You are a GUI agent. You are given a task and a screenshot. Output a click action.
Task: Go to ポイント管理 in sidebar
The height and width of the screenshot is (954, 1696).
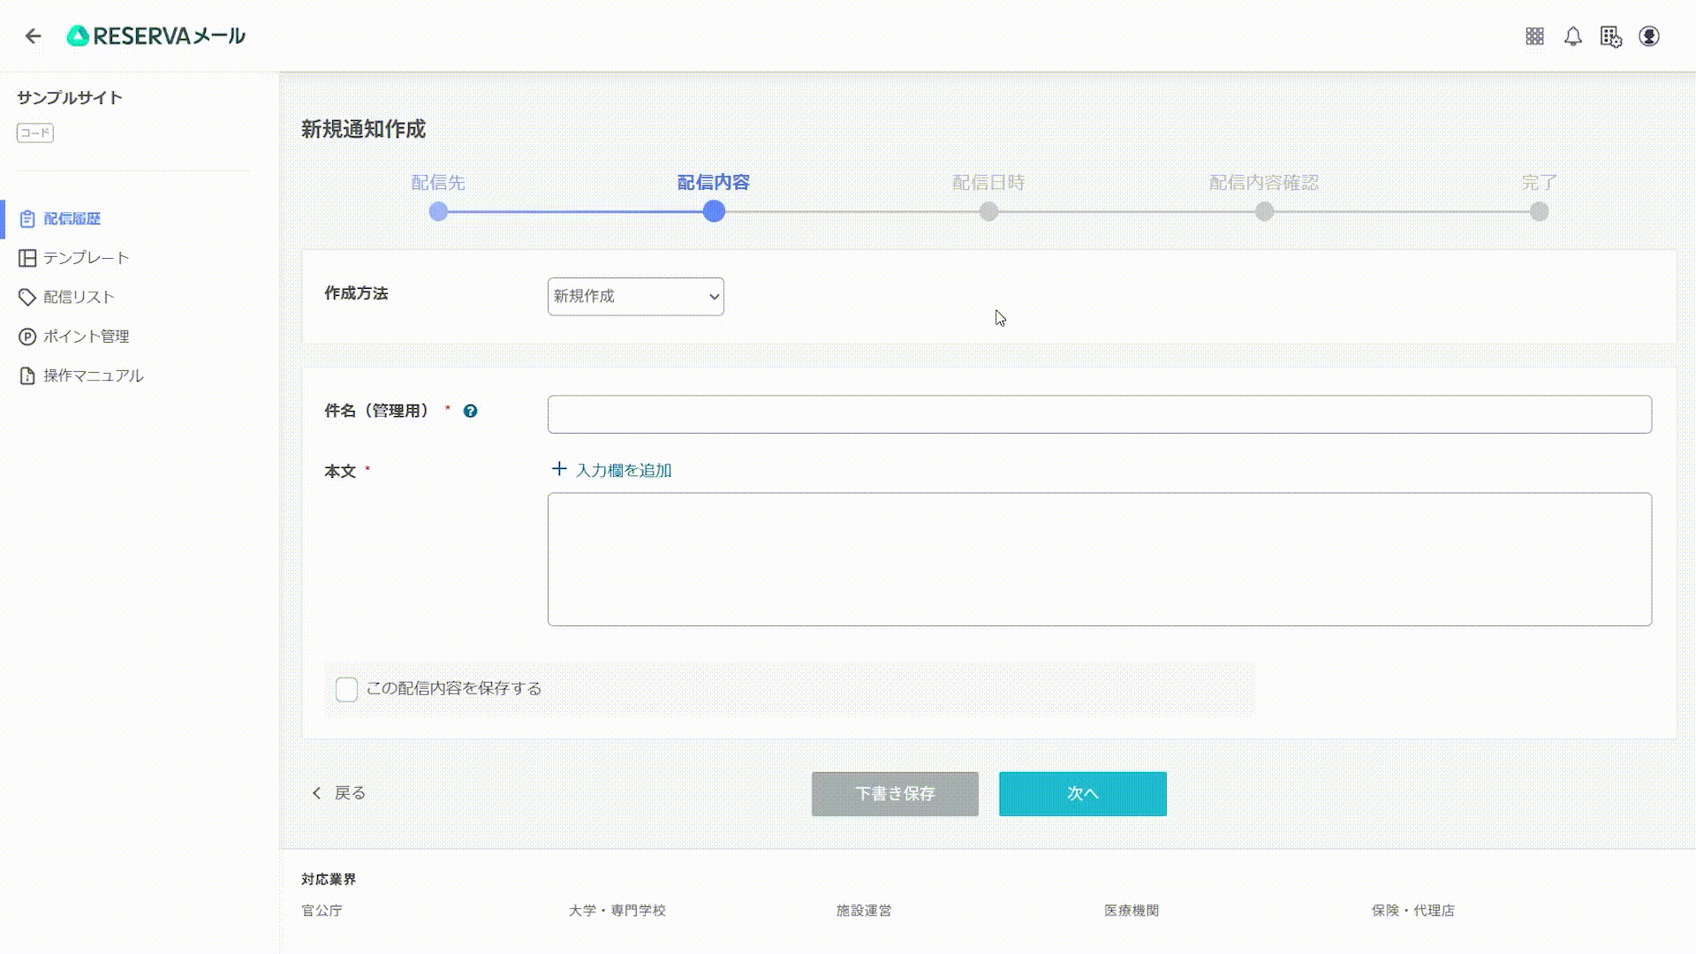point(86,337)
